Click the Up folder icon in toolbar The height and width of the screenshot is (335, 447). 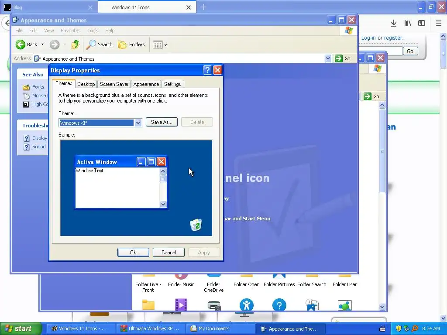(x=75, y=44)
